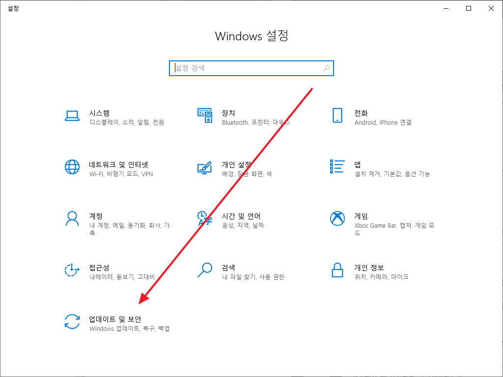Open 네트워크 및 인터넷 heading
The height and width of the screenshot is (377, 503).
[x=119, y=164]
